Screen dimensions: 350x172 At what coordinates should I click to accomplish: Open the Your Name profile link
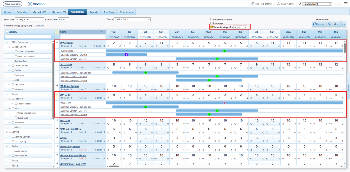[x=287, y=4]
